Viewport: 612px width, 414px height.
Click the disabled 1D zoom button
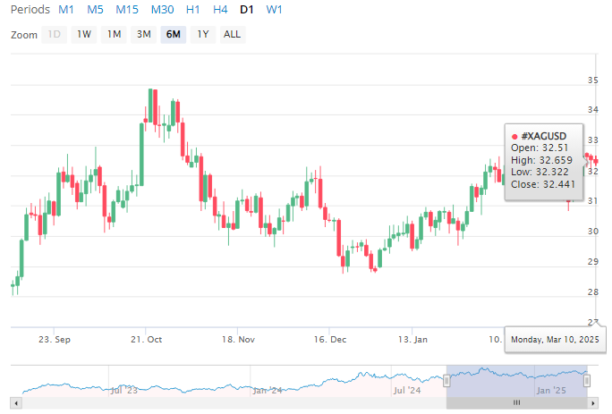[54, 35]
